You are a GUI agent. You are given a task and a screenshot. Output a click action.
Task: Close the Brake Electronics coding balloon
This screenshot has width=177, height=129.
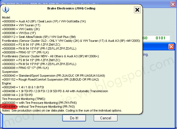tap(137, 10)
